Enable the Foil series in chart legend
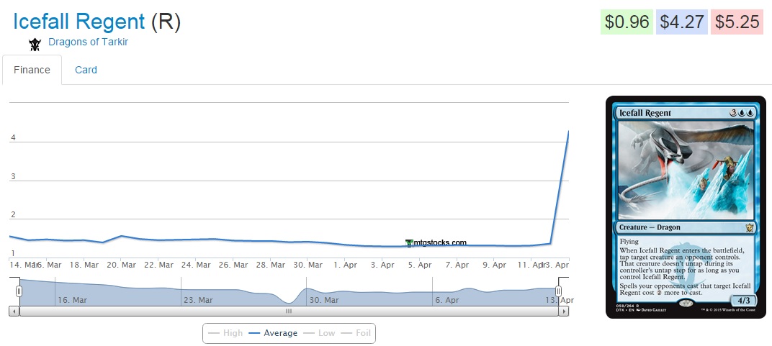The image size is (772, 346). (x=356, y=333)
